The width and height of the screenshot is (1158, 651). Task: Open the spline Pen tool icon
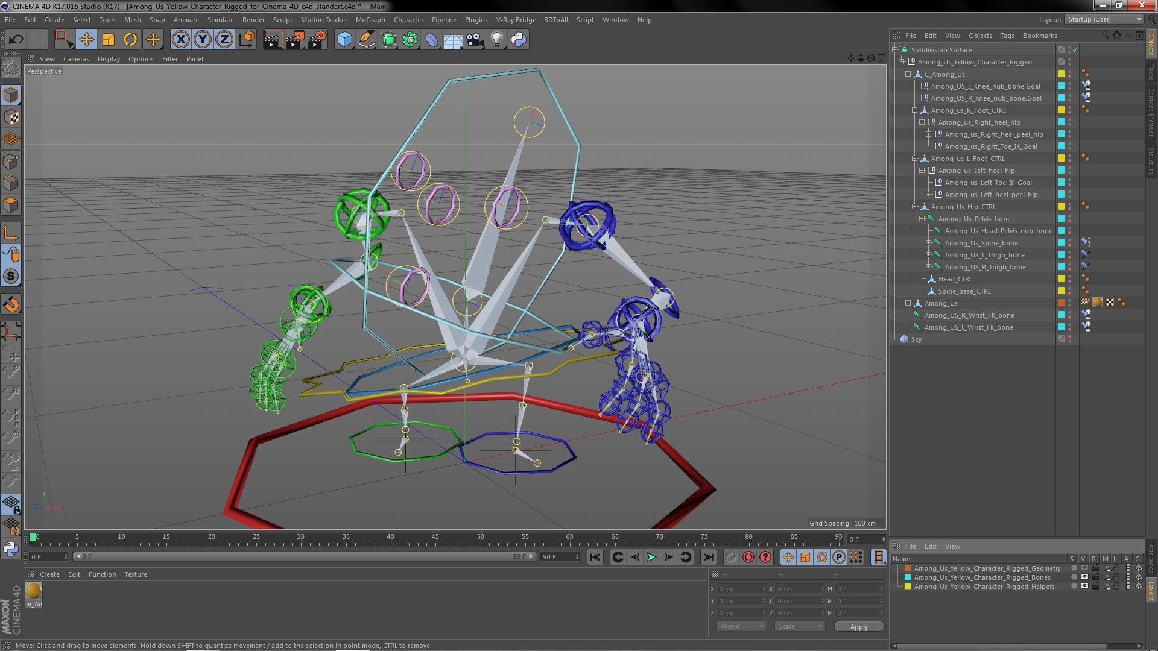coord(366,40)
